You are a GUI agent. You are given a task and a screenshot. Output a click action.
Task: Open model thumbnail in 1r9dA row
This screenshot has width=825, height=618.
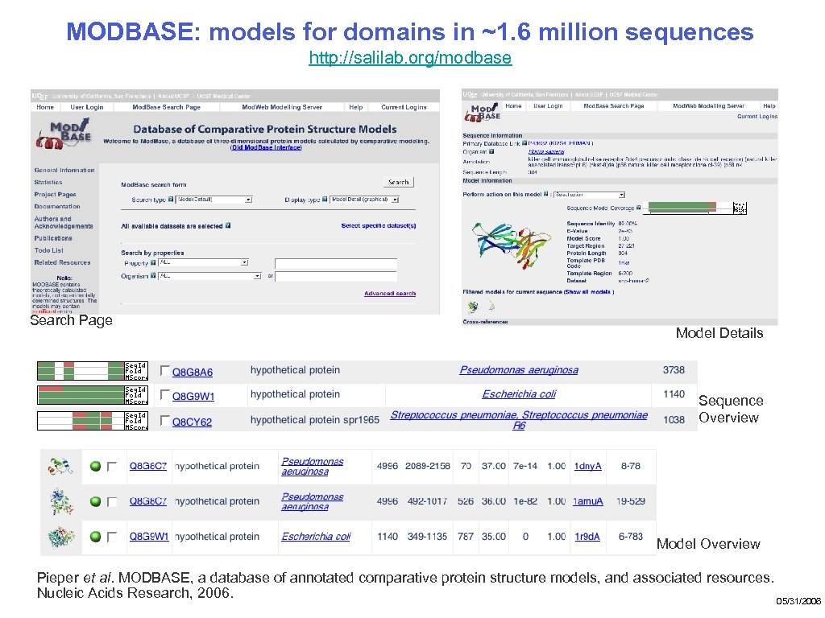point(61,537)
